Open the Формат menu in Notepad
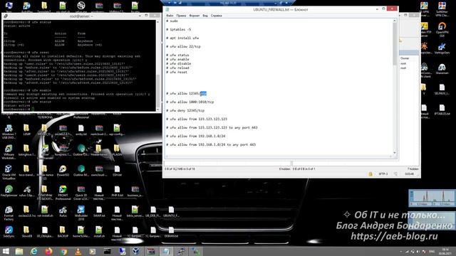Viewport: 456px width, 256px height. [195, 16]
